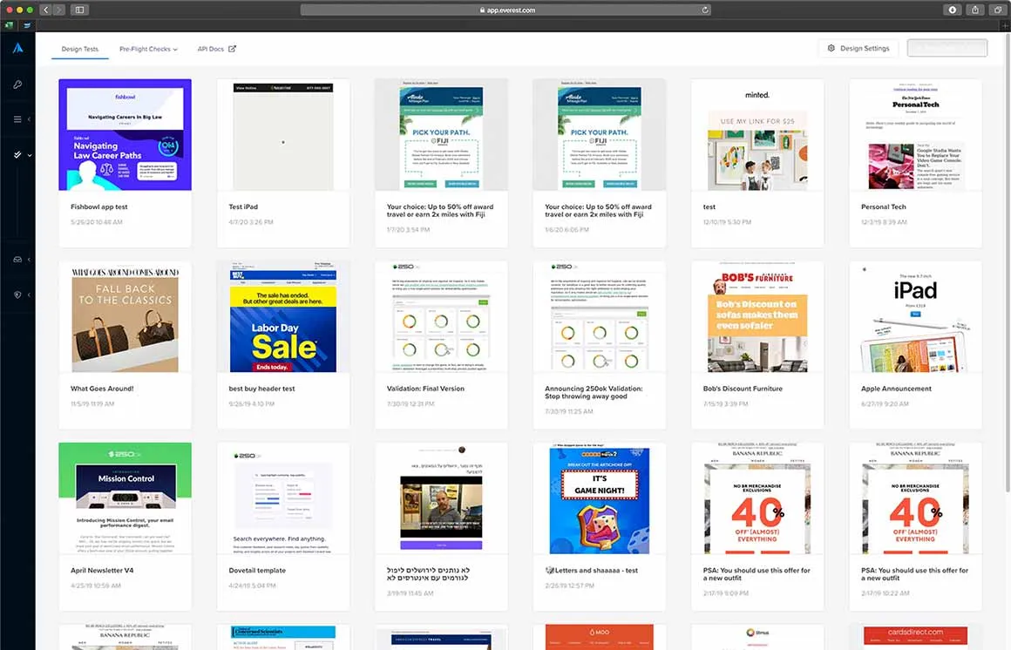Click the 'Bob's Discount Furniture' title
The height and width of the screenshot is (650, 1011).
click(743, 389)
